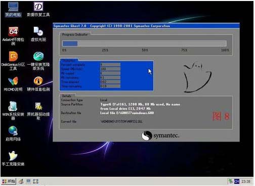Viewport: 255px width, 186px height.
Task: Click the Symantec logo in Ghost window
Action: [160, 135]
